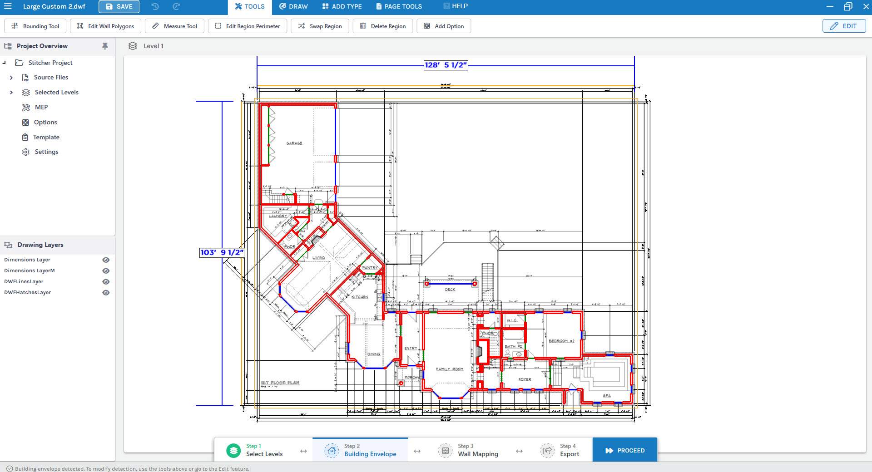Click the EDIT button

(x=843, y=26)
